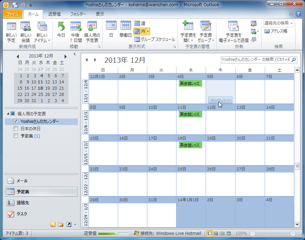Show the Next 7 Days (今後7日間) view
The image size is (305, 240).
coord(76,32)
